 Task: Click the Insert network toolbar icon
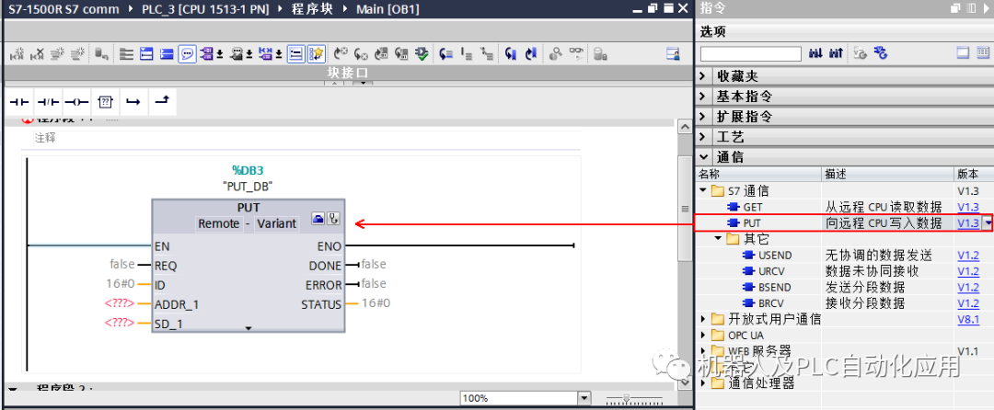pos(17,54)
